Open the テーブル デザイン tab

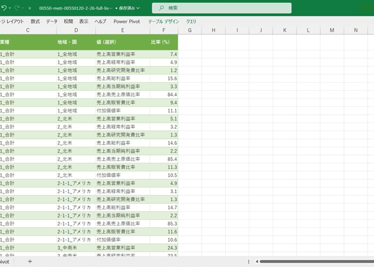(x=164, y=21)
